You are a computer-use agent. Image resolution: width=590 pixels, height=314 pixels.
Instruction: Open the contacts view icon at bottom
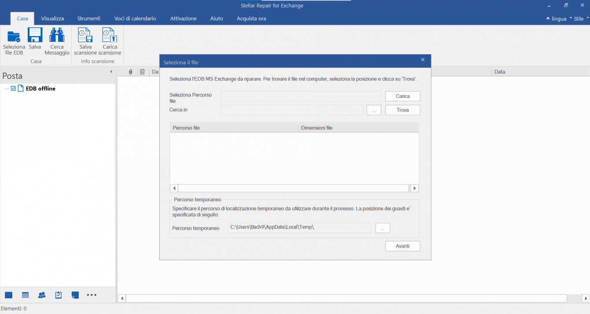42,295
